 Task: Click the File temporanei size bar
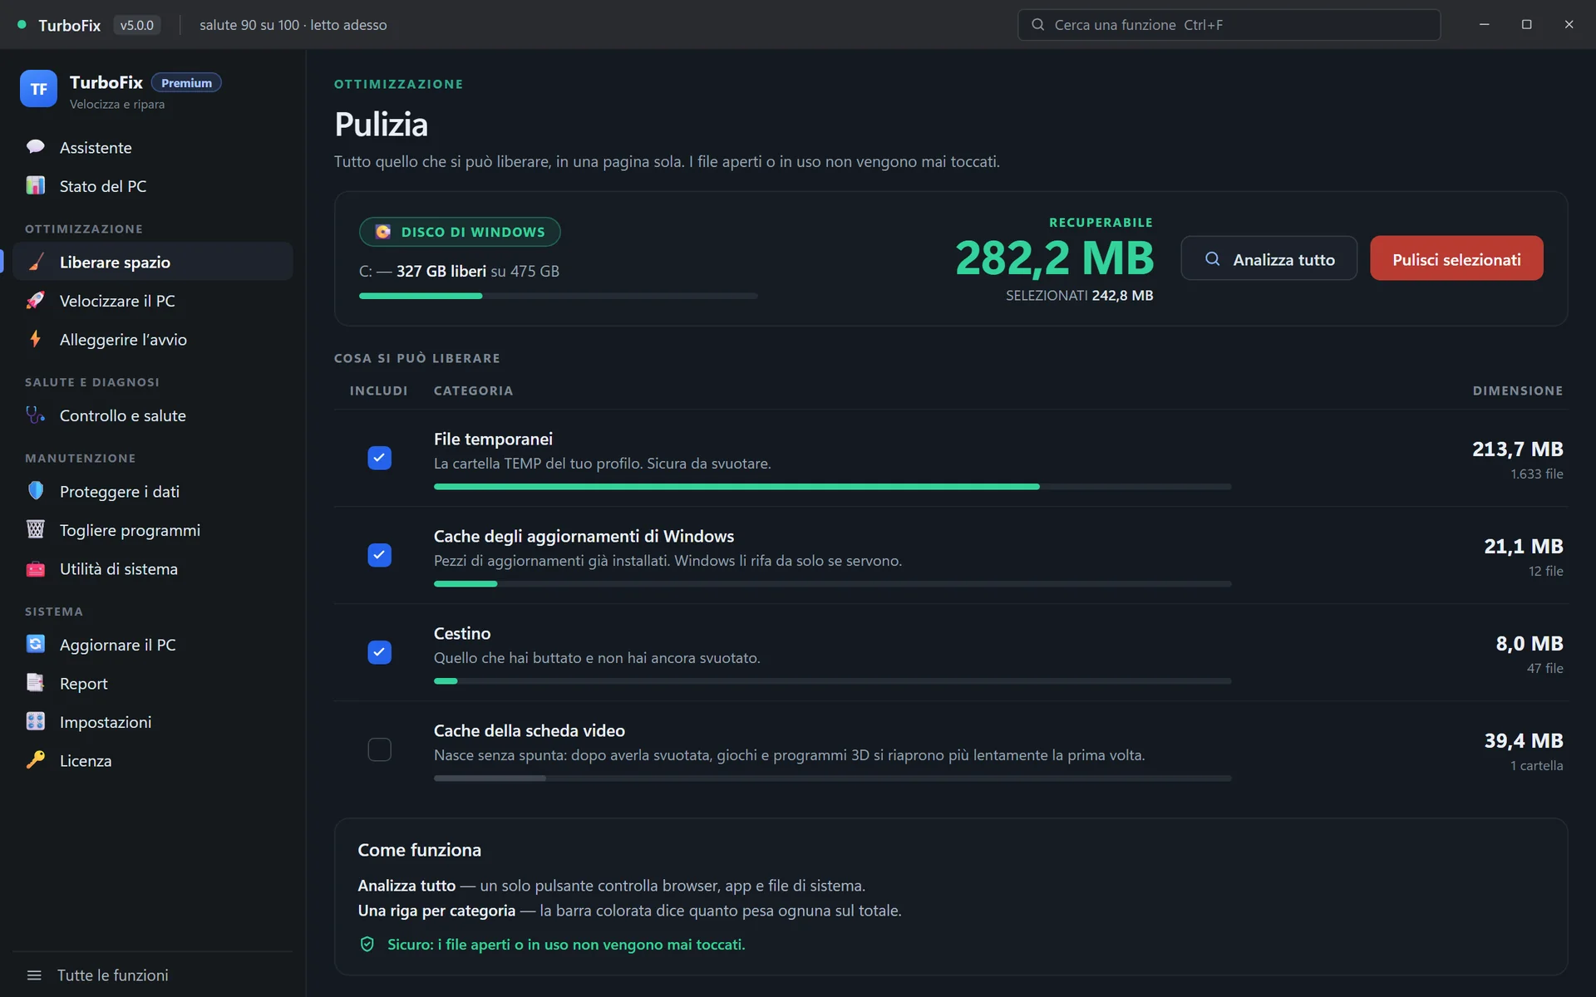[x=832, y=487]
